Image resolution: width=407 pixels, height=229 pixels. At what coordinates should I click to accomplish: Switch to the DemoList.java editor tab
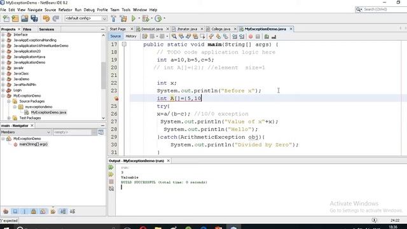[152, 29]
